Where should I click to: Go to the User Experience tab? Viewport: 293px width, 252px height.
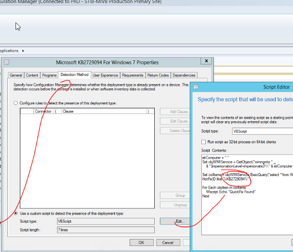point(105,75)
